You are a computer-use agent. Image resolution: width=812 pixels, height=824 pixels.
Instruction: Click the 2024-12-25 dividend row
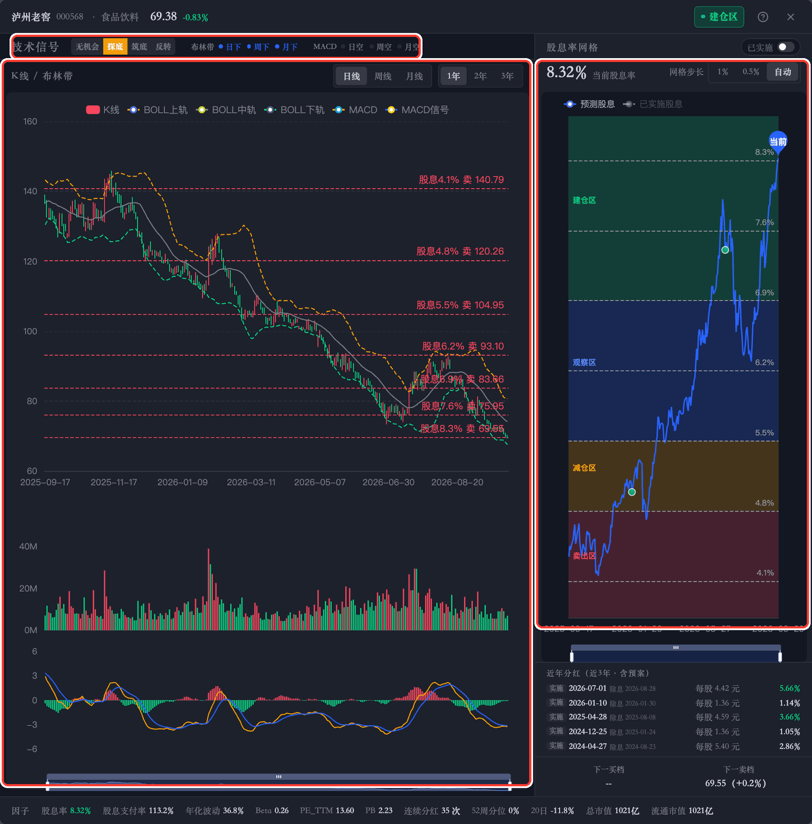click(674, 732)
